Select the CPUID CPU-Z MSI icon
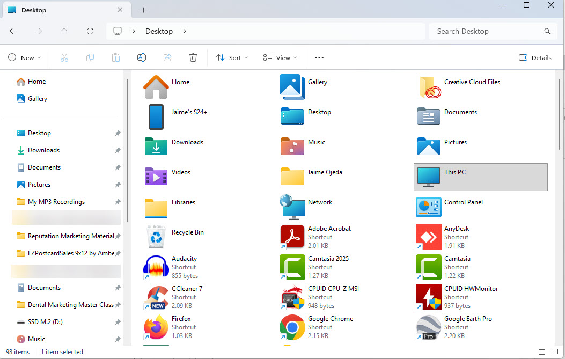 coord(292,297)
